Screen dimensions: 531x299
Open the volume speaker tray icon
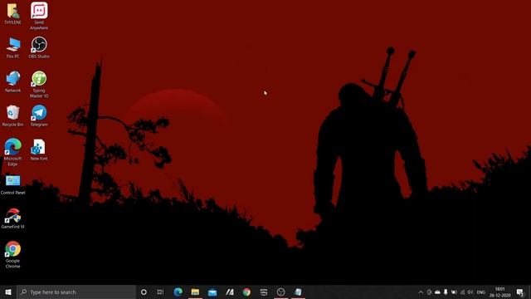click(x=470, y=292)
